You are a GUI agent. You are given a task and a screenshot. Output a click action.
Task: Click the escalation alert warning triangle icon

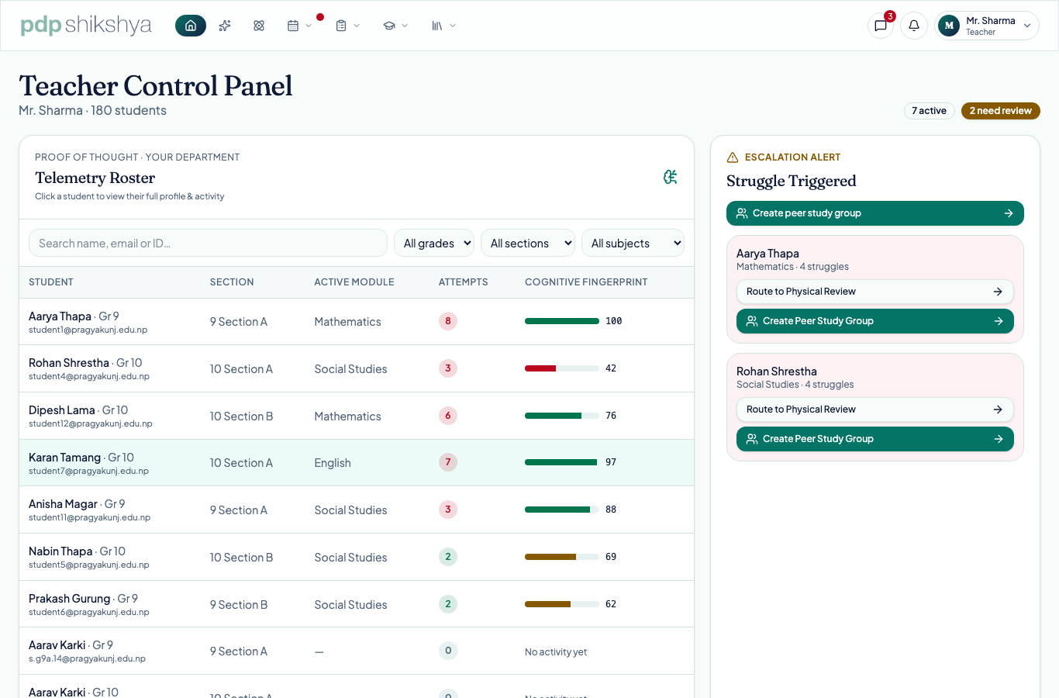click(x=733, y=157)
